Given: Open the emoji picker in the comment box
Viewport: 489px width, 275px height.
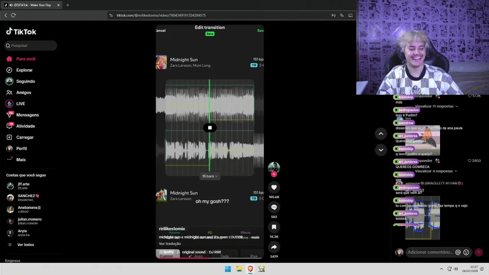Looking at the screenshot, I should 466,252.
